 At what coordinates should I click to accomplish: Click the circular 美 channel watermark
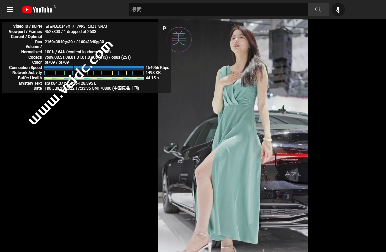pos(179,40)
